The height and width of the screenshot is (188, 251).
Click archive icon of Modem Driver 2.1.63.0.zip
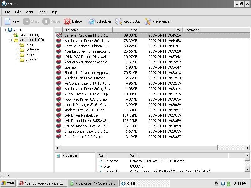pyautogui.click(x=59, y=110)
